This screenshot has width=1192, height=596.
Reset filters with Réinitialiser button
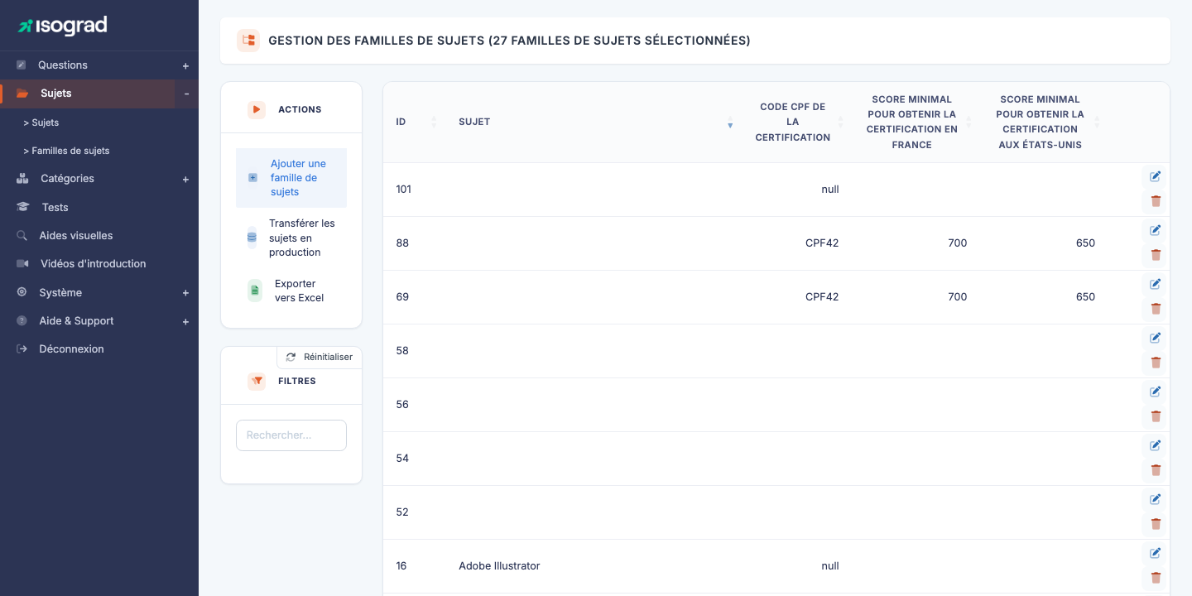320,357
